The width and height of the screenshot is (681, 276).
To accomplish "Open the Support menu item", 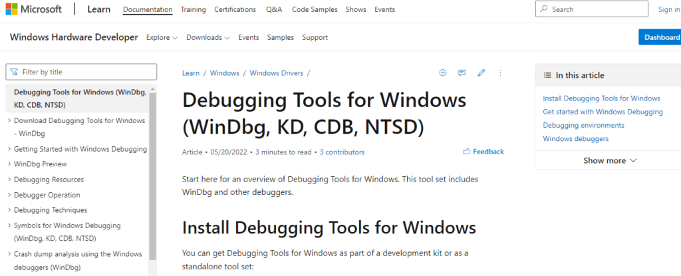I will (315, 37).
